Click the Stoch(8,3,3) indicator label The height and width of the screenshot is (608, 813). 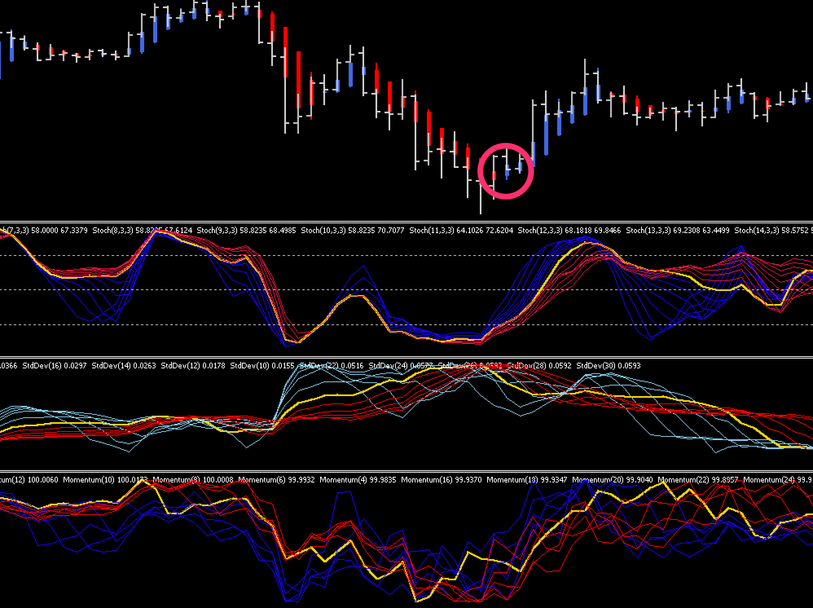point(113,230)
